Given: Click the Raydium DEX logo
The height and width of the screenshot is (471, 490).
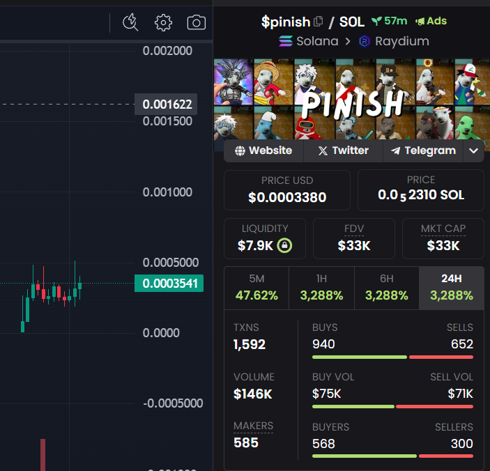Looking at the screenshot, I should coord(365,41).
